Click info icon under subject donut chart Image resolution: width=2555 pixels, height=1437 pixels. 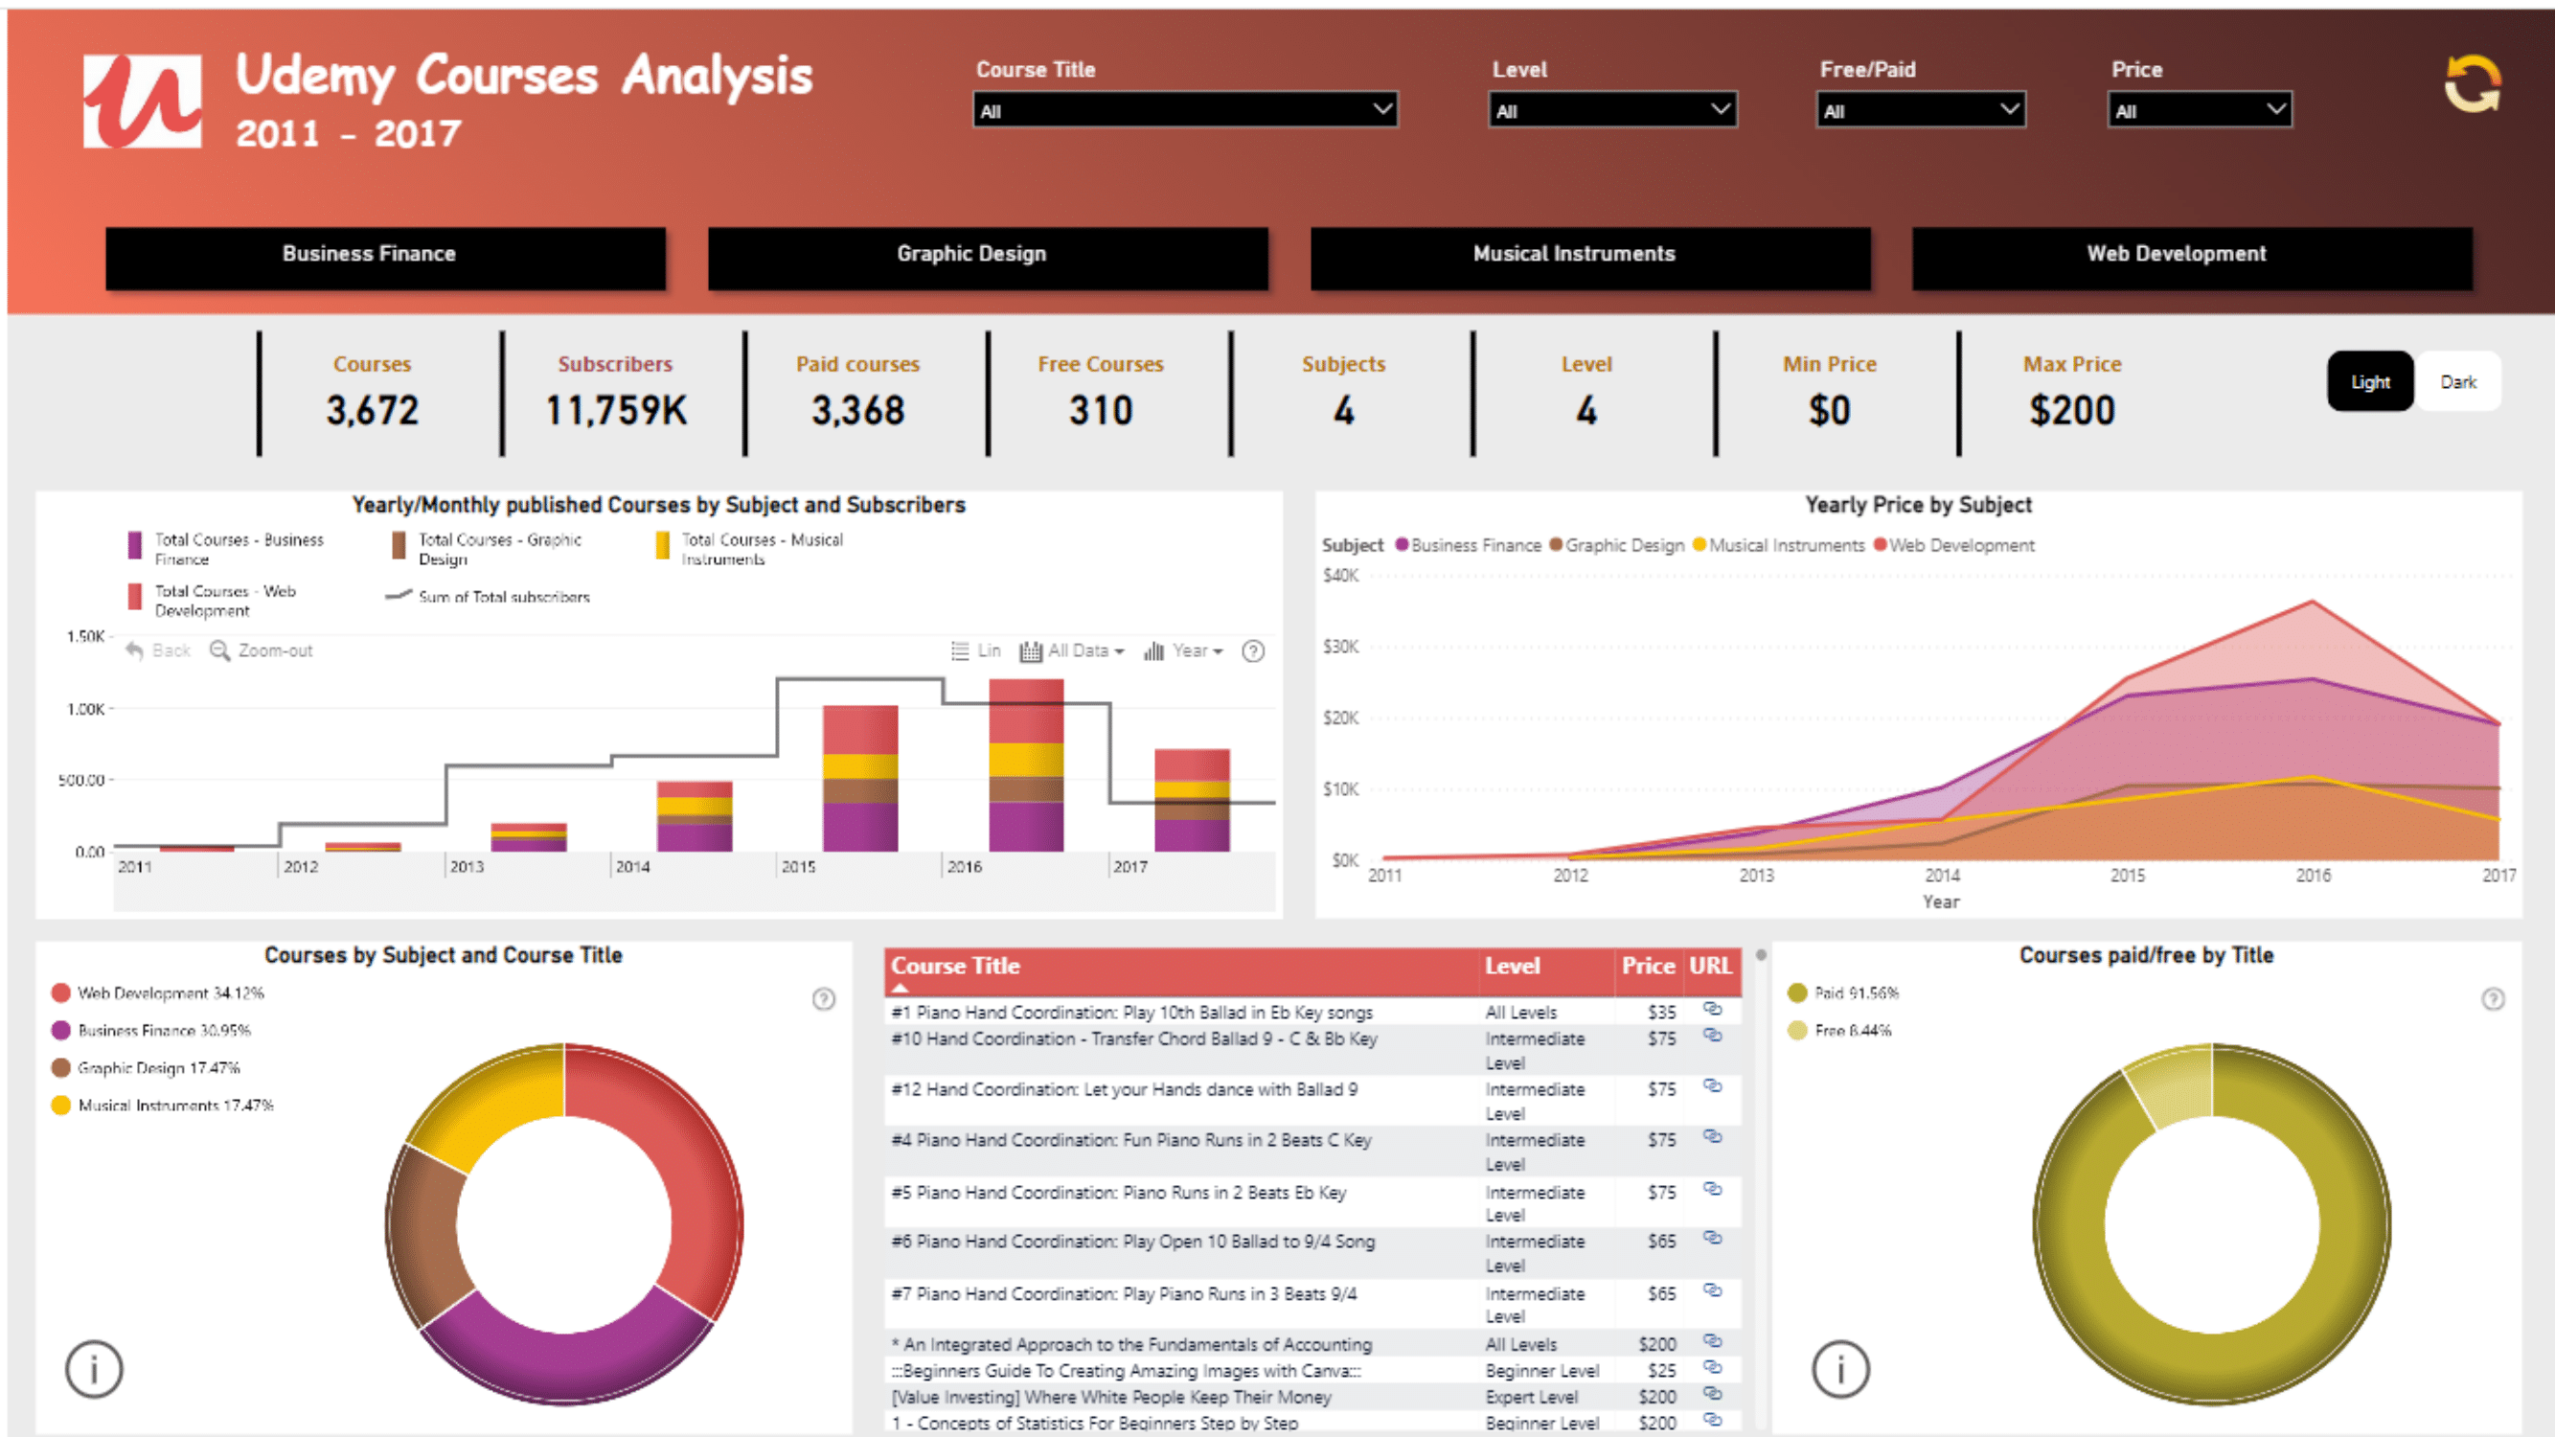[94, 1370]
